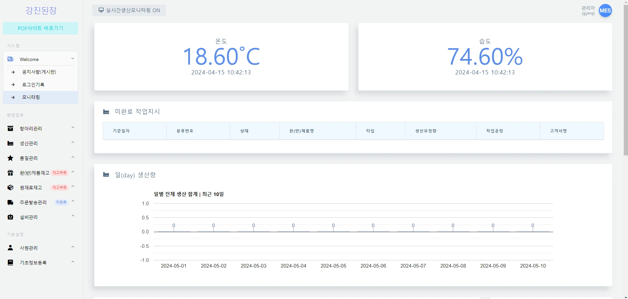Screen dimensions: 628x299
Task: Click temperature value 18.60°C
Action: click(x=221, y=56)
